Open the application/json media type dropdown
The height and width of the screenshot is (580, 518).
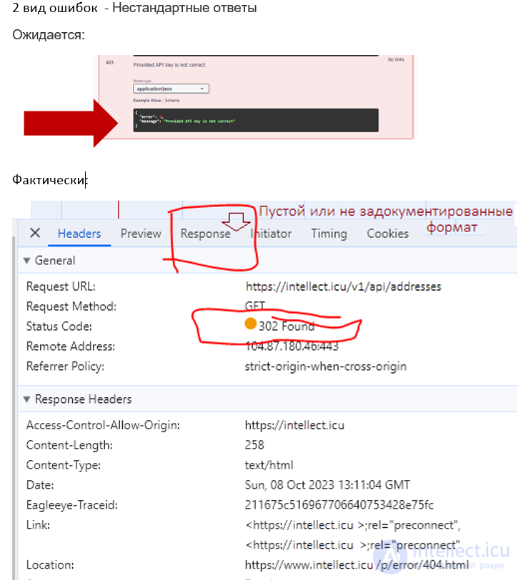(x=171, y=89)
